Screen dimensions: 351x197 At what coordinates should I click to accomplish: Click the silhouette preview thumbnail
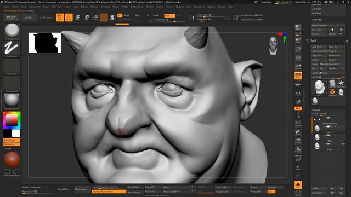tap(45, 43)
